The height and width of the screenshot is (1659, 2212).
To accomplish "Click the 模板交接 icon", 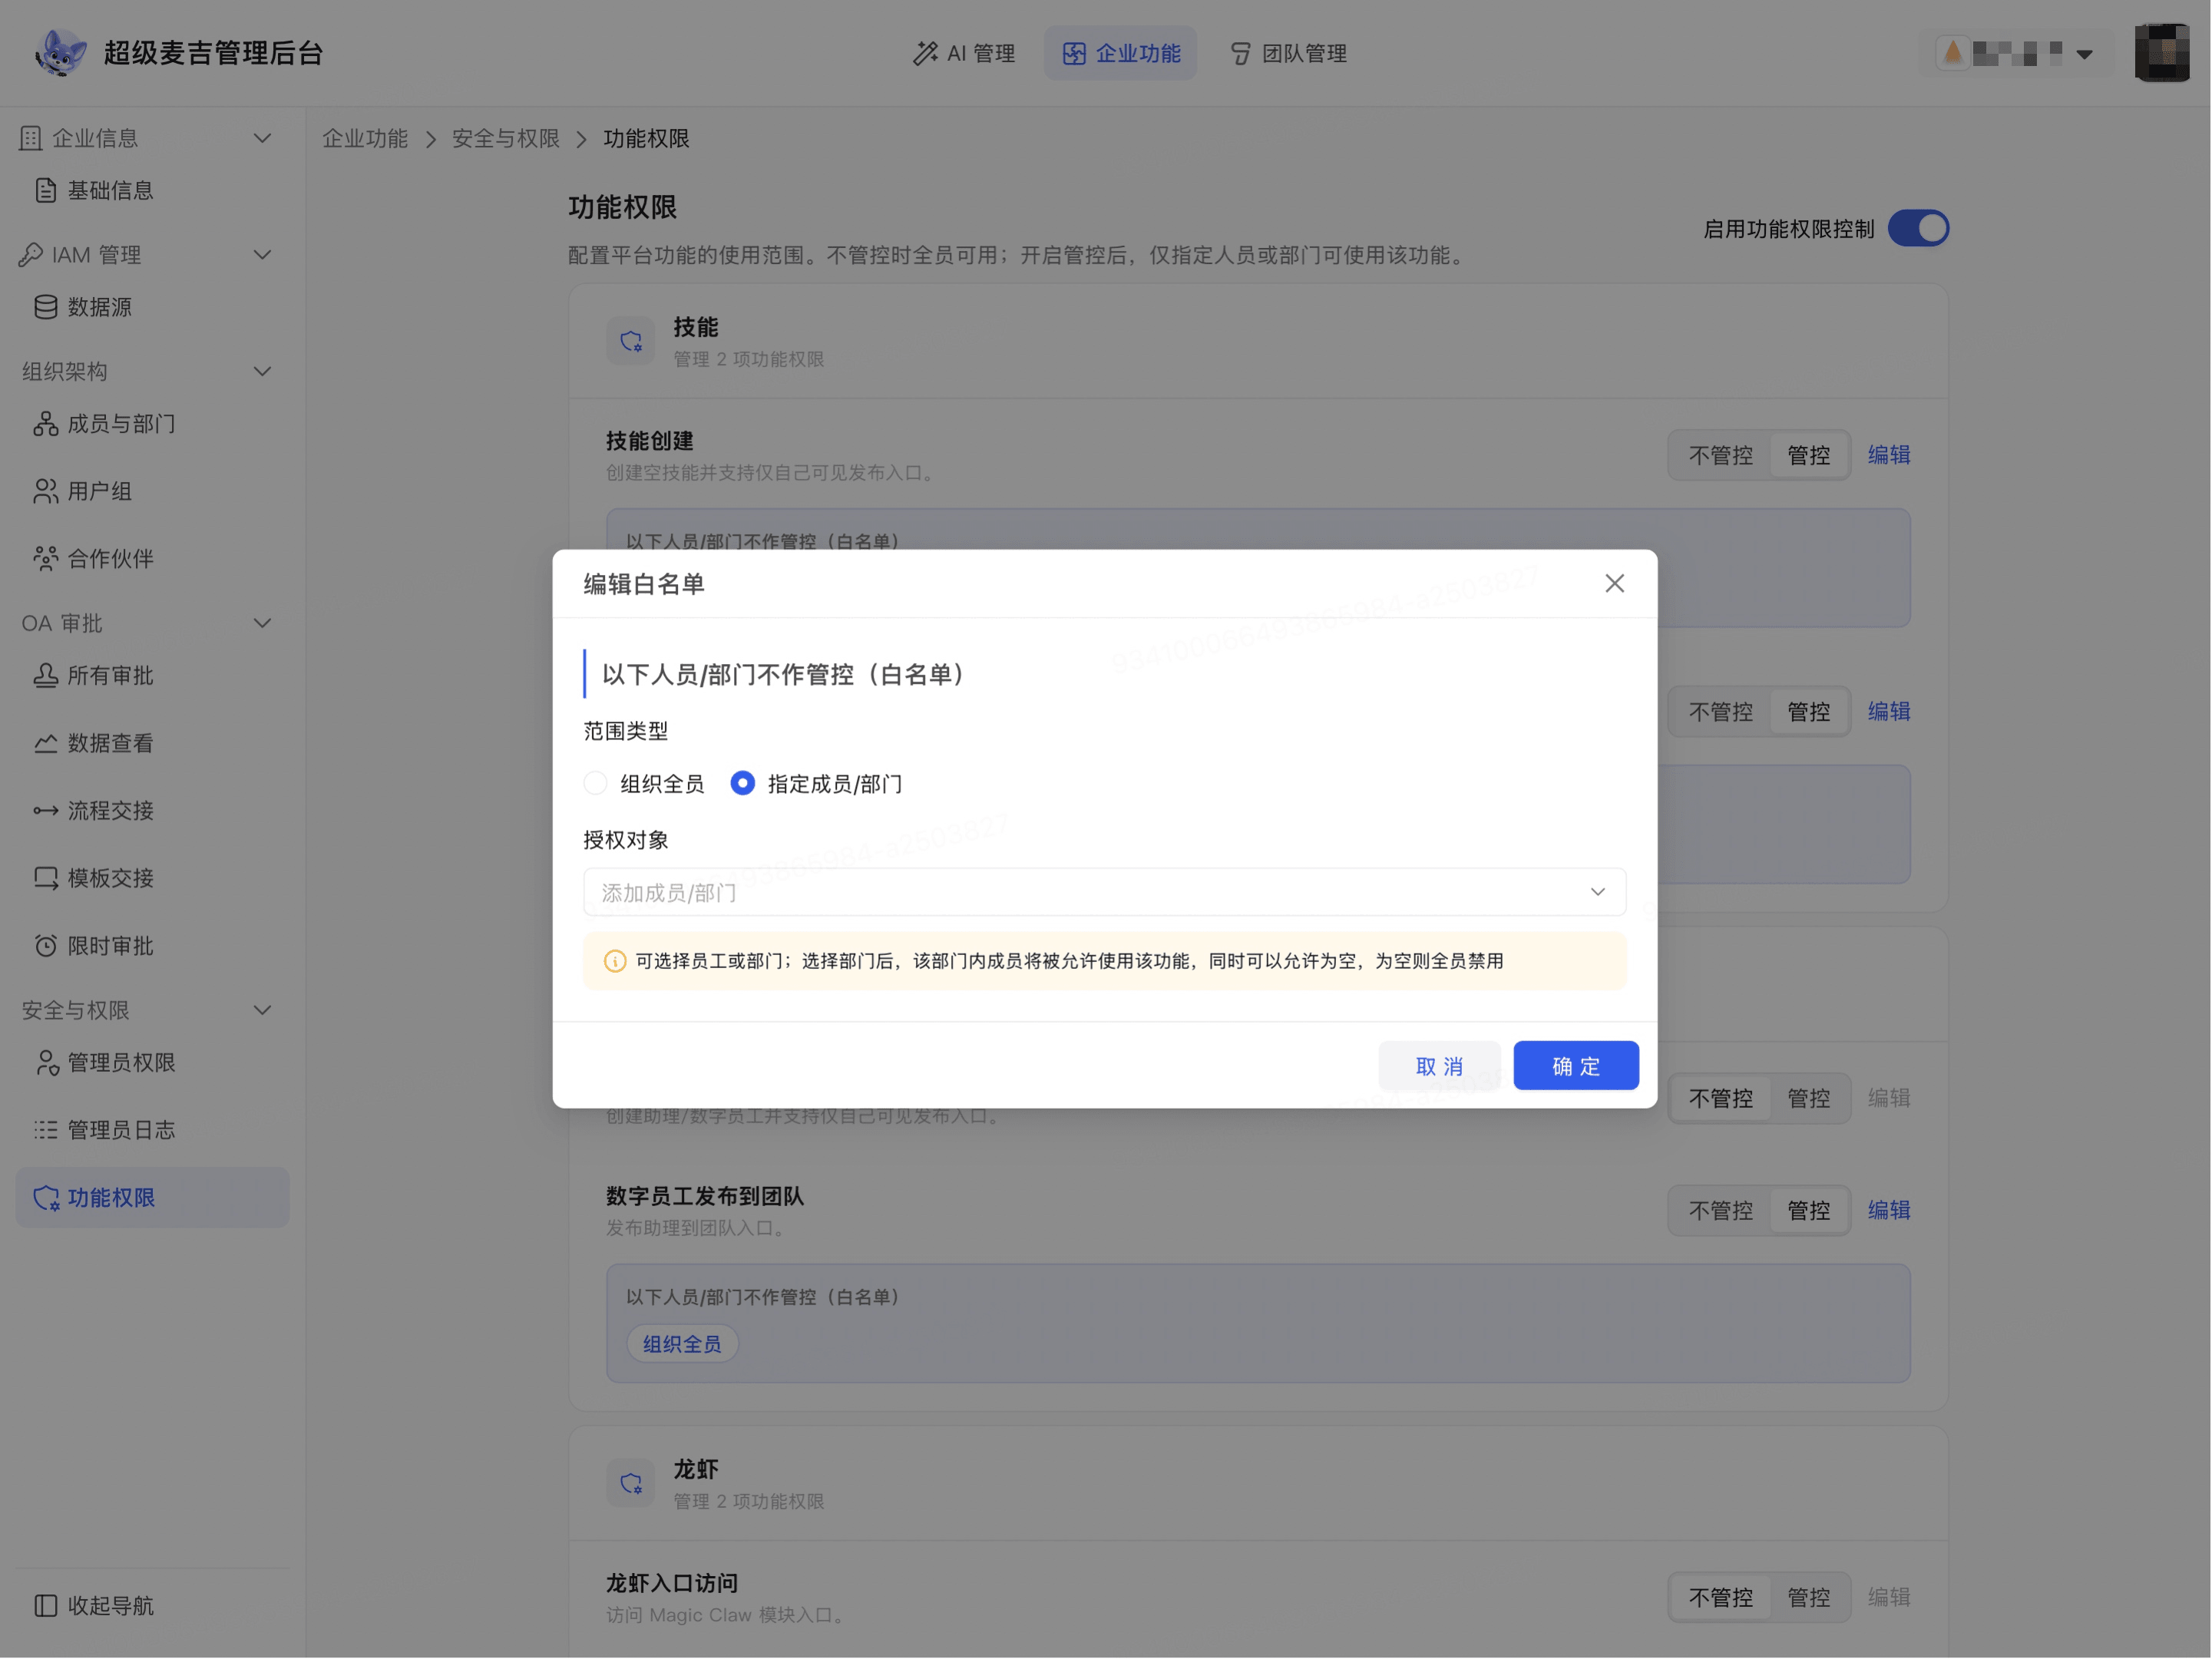I will tap(45, 878).
